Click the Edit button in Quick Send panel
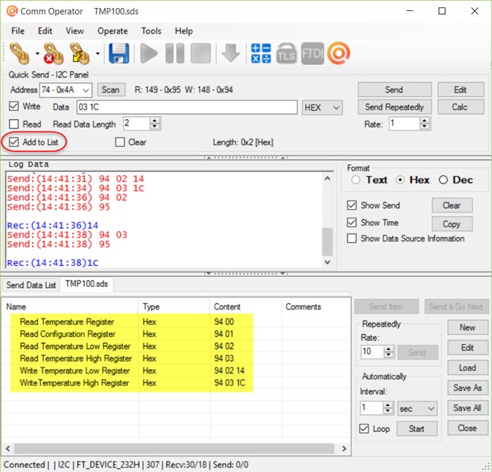 click(x=461, y=89)
